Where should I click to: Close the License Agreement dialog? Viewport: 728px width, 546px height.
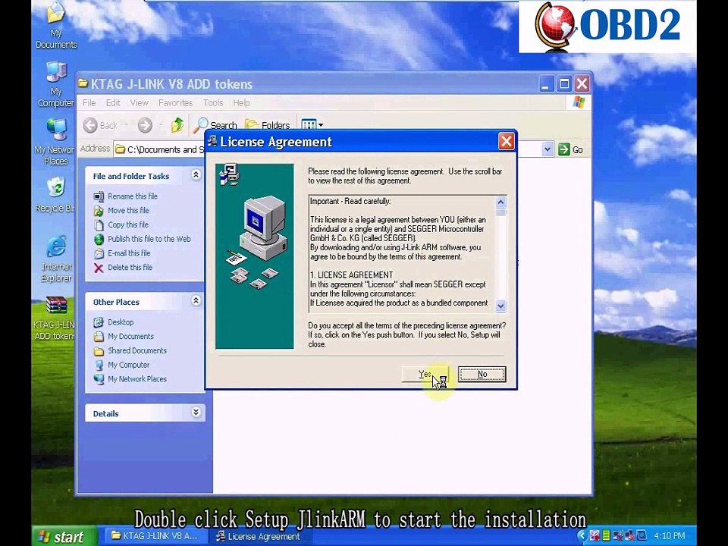[506, 141]
